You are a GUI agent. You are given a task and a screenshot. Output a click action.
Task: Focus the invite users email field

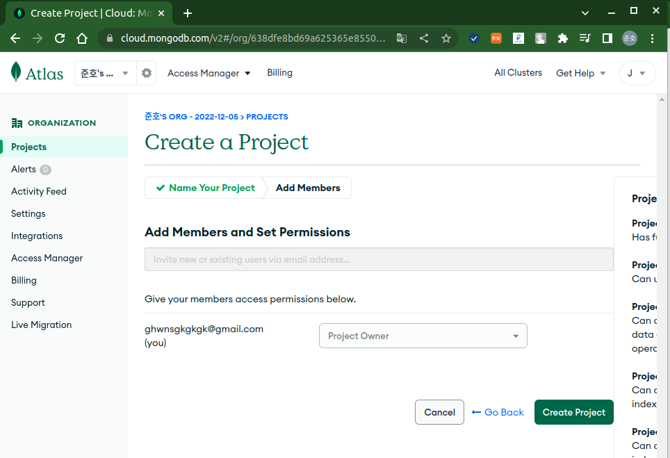[379, 259]
